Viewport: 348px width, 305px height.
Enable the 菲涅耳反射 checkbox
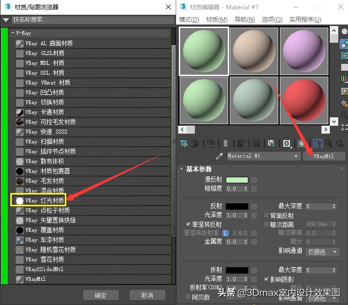[x=188, y=224]
